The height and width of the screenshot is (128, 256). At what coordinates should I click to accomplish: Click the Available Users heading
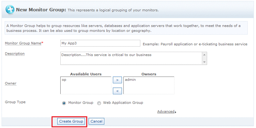coord(86,74)
